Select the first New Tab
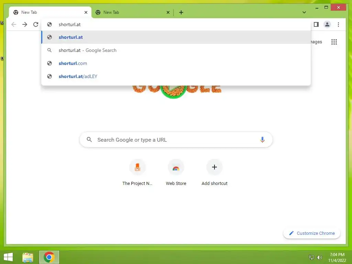The height and width of the screenshot is (264, 352). coord(50,12)
